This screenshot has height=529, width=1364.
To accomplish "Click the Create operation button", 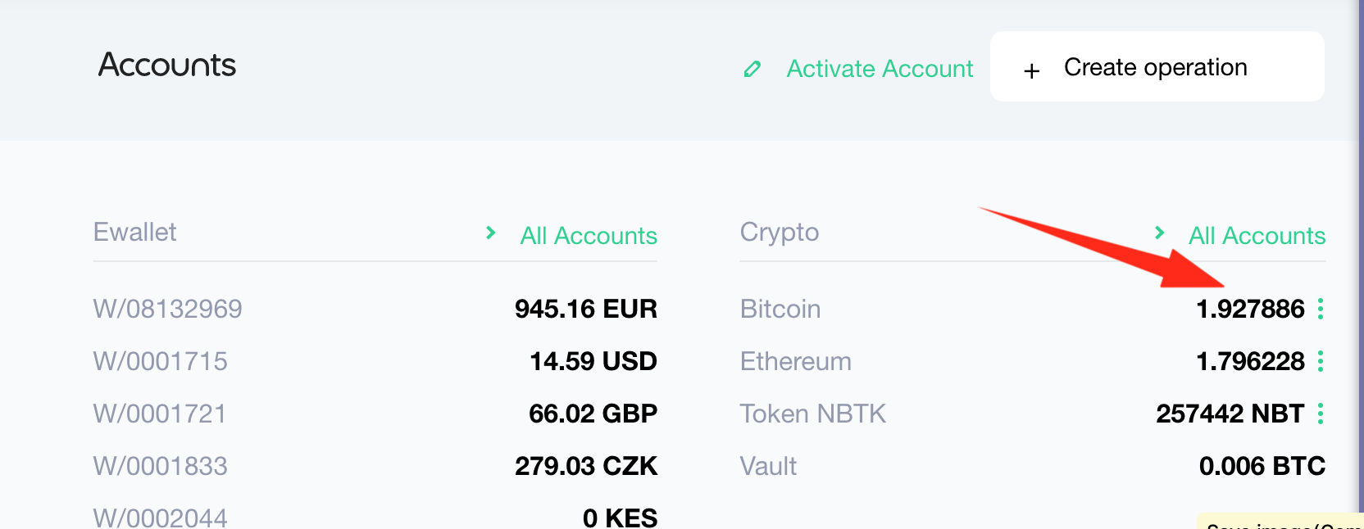I will 1157,66.
